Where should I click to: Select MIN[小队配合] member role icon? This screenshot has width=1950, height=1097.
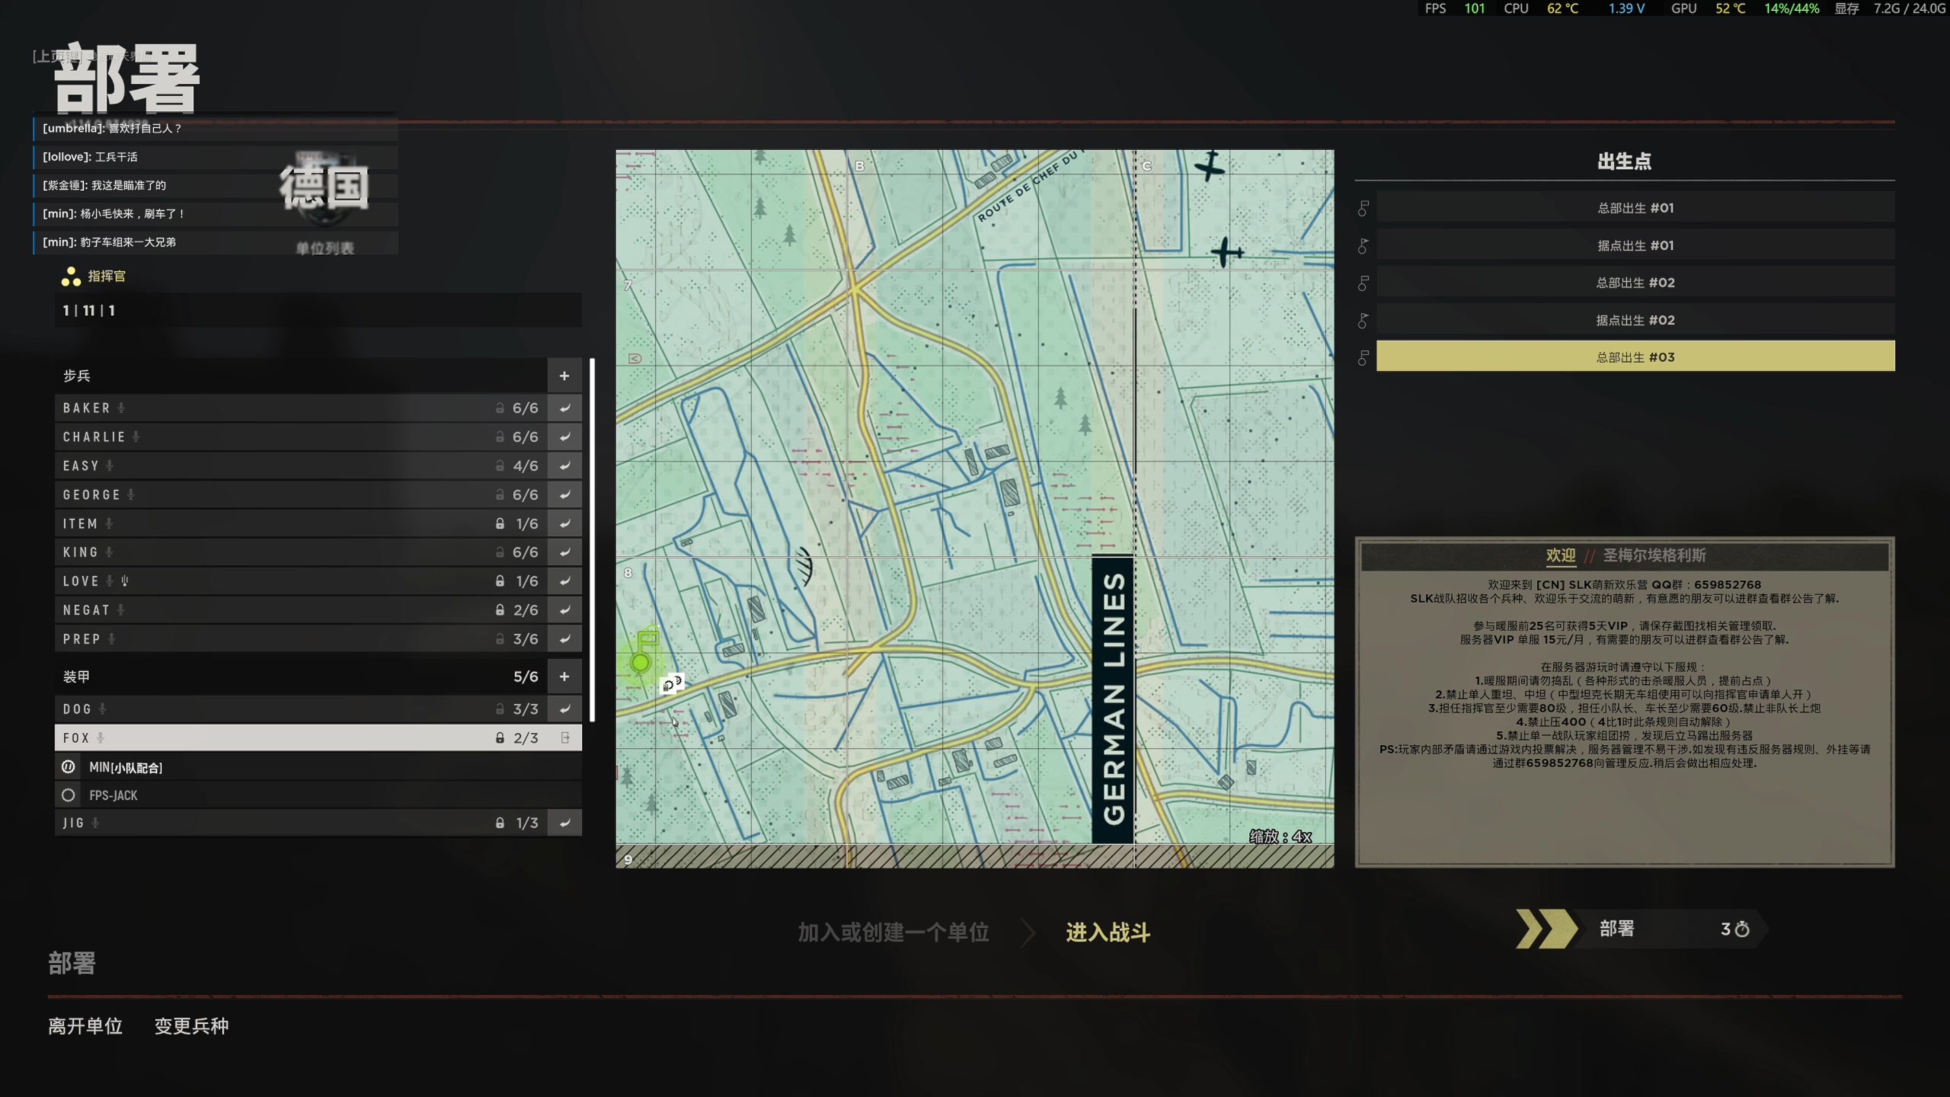(x=69, y=767)
